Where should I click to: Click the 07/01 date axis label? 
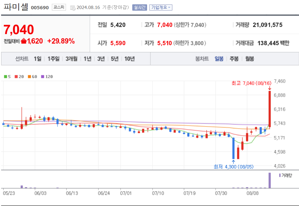pyautogui.click(x=126, y=193)
